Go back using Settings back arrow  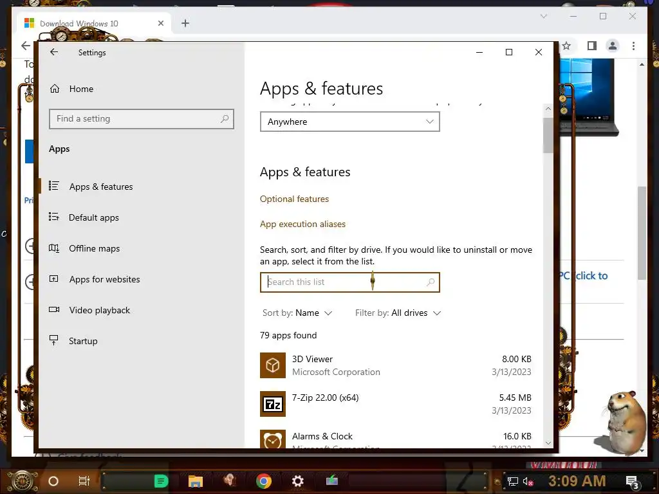coord(54,52)
